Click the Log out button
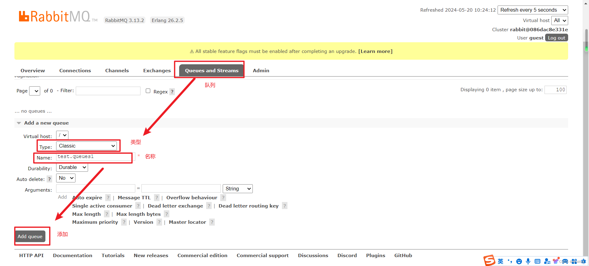This screenshot has width=589, height=266. (x=556, y=38)
